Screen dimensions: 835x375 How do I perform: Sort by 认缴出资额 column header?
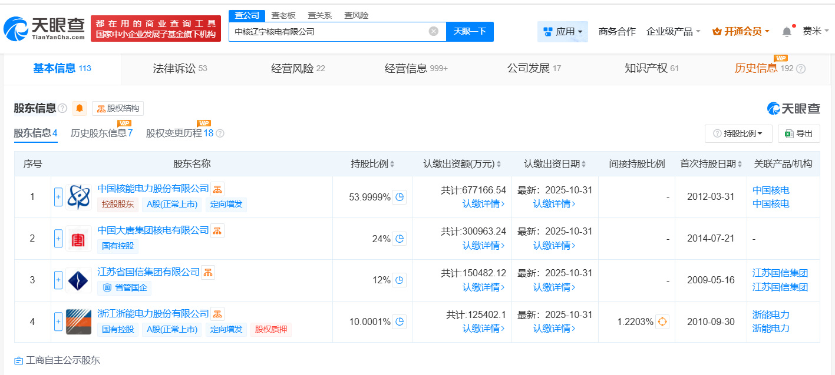[462, 164]
